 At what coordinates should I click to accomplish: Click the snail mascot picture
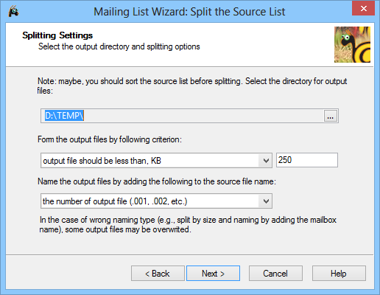click(352, 44)
